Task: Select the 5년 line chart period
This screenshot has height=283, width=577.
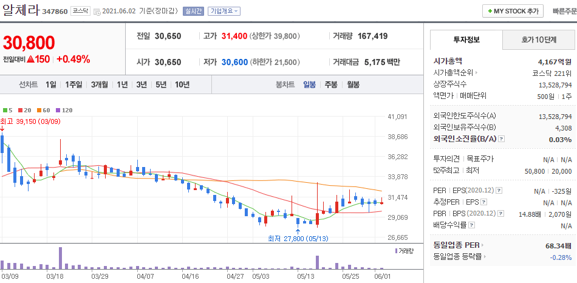Action: 161,84
